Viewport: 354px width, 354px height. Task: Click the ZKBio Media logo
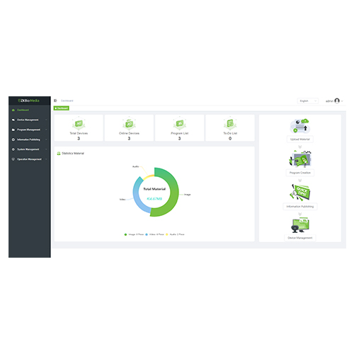tap(28, 101)
